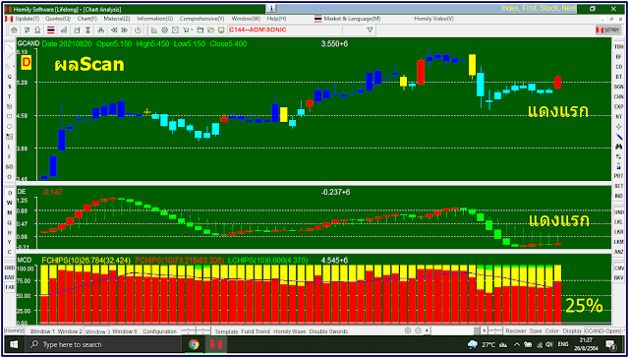Screen dimensions: 629x358
Task: Zoom in with the plus circle icon
Action: tap(408, 330)
